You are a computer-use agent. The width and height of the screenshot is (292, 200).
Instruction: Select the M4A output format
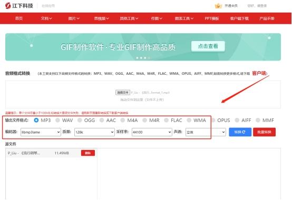click(122, 120)
